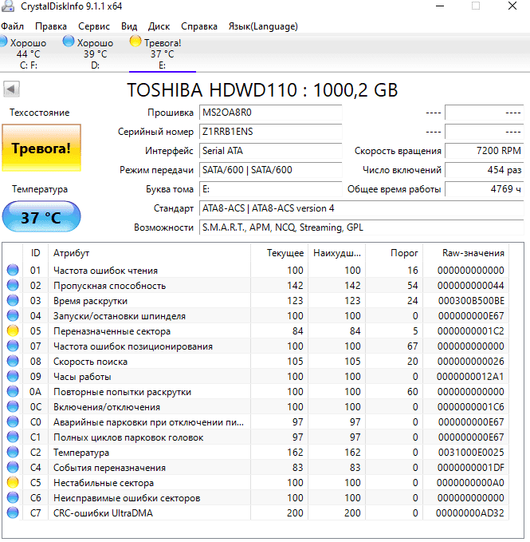Viewport: 530px width, 542px height.
Task: Open the Сервис menu
Action: pyautogui.click(x=94, y=26)
